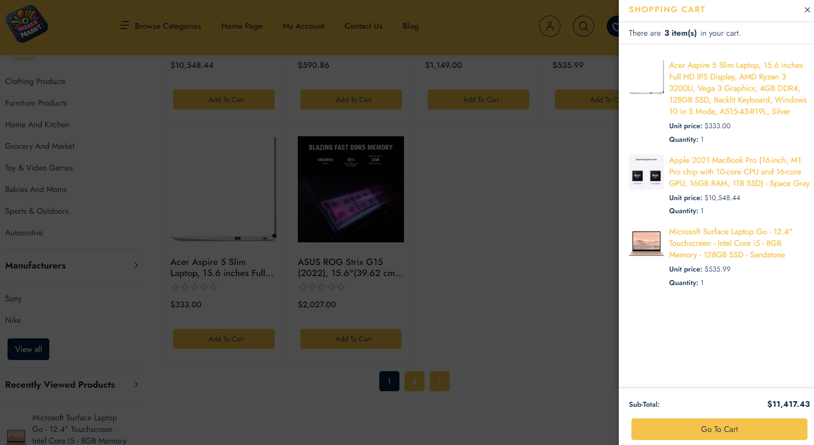Select Toy & Video Games category
Screen dimensions: 814x445
[x=39, y=168]
